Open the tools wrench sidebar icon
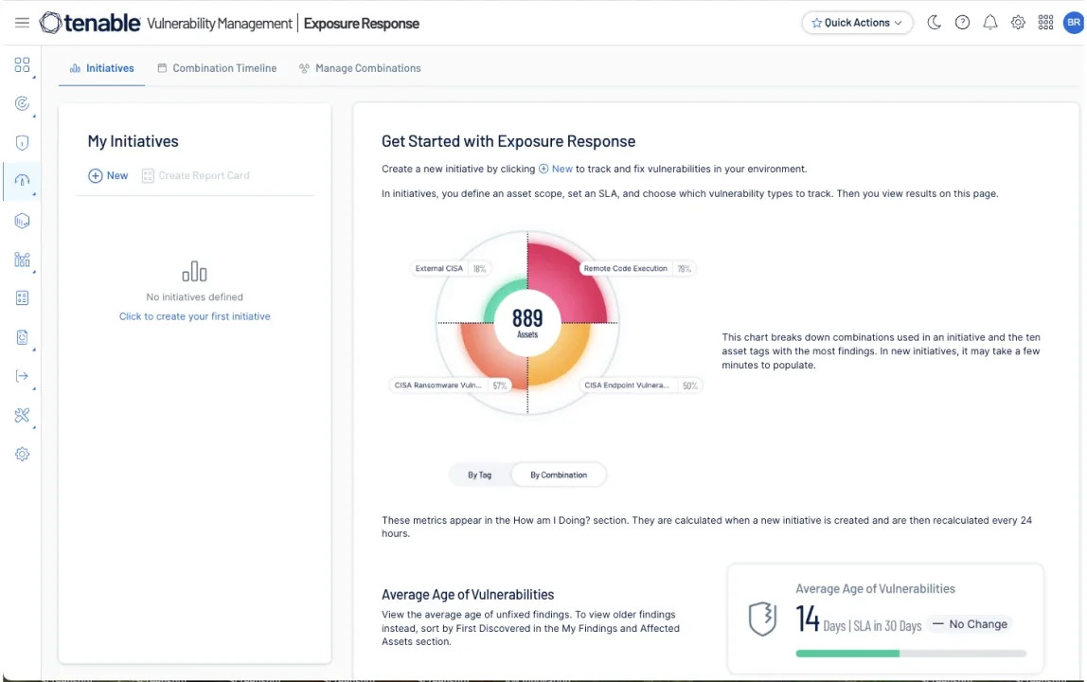Viewport: 1087px width, 682px height. click(22, 415)
